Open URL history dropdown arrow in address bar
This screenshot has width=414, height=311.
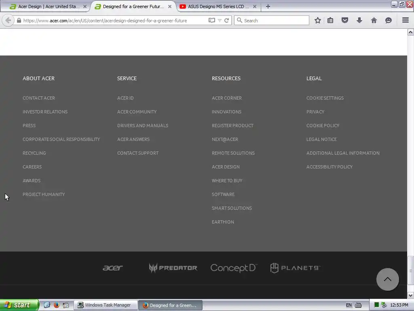click(220, 20)
